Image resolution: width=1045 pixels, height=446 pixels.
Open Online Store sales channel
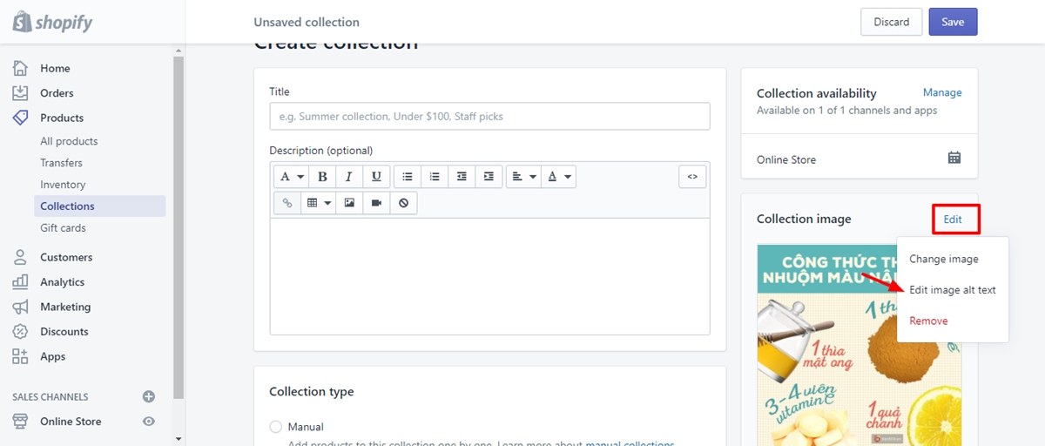click(x=71, y=422)
